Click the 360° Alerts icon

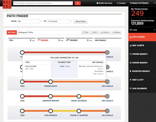tap(131, 46)
